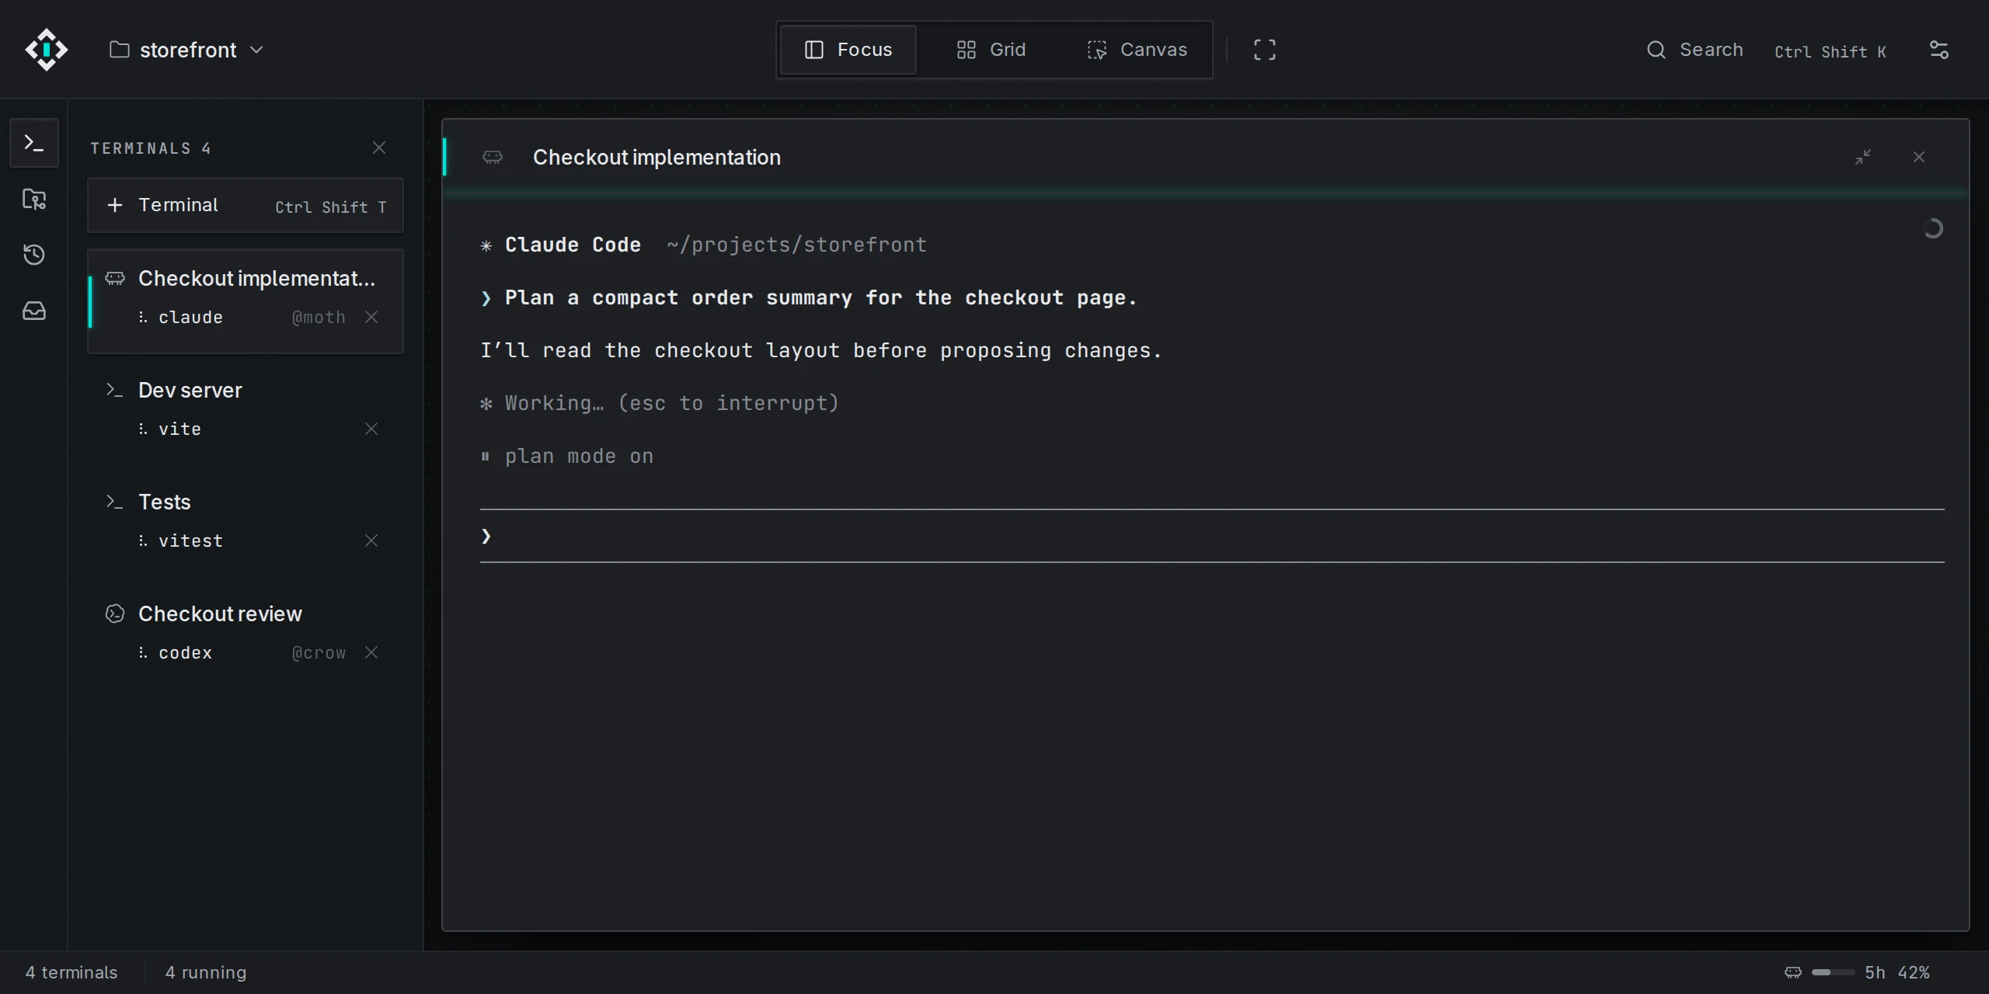Click the @moth agent tag
The width and height of the screenshot is (1989, 994).
(x=319, y=317)
